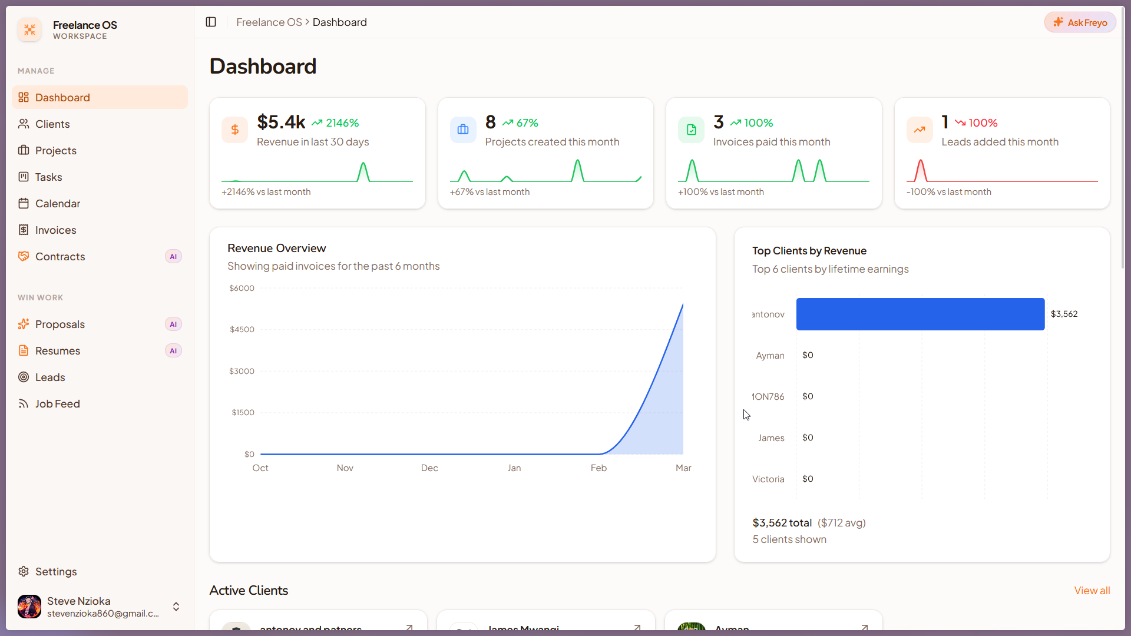
Task: Click the Freelance OS breadcrumb link
Action: click(269, 22)
